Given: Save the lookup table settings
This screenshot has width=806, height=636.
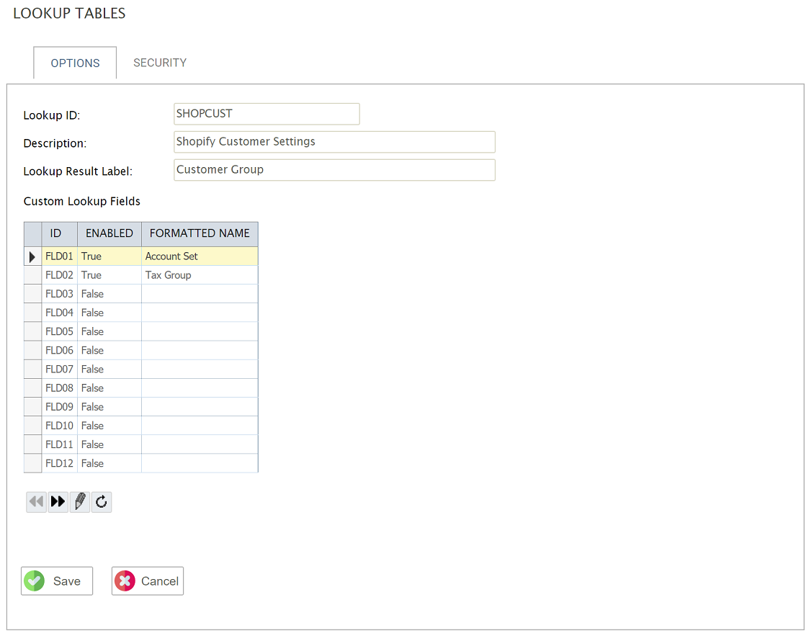Looking at the screenshot, I should [57, 581].
